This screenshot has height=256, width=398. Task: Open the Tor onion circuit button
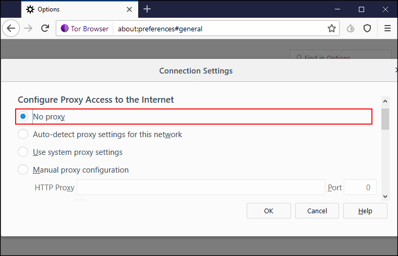point(351,29)
